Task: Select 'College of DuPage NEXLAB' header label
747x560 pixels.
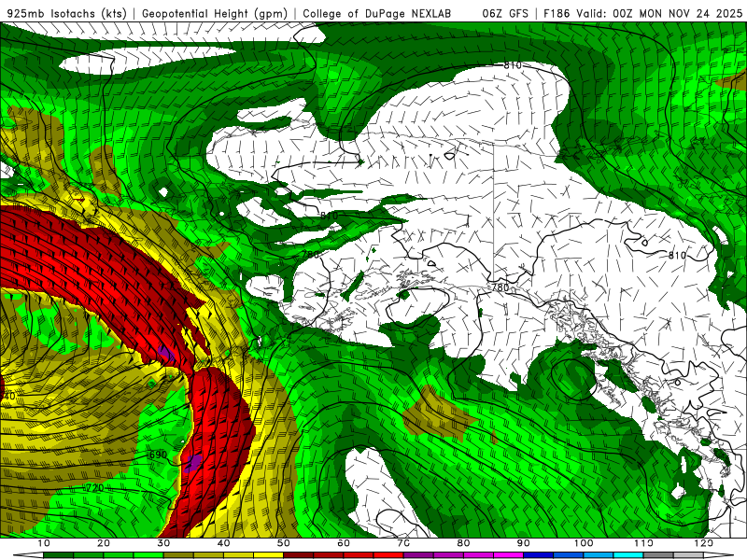Action: [376, 14]
